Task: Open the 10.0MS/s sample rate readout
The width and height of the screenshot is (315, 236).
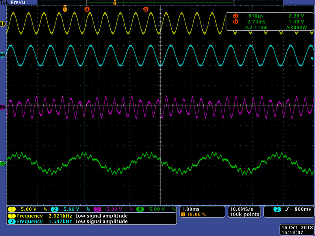Action: coord(244,212)
